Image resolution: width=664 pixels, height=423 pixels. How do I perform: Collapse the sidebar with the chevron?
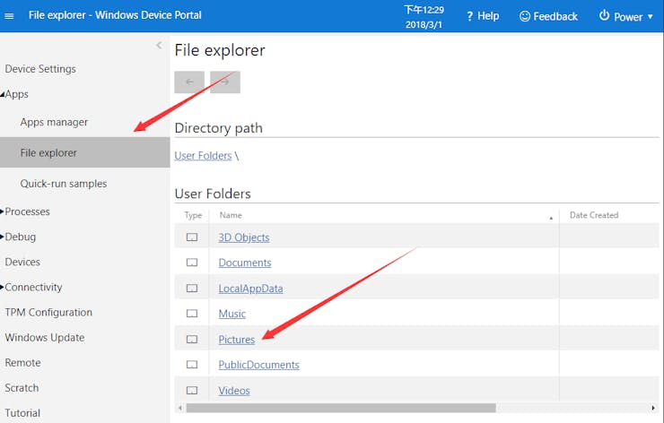point(159,46)
